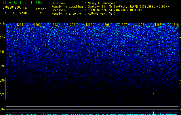Click the bright meteor echo dot near 1209
Screen dimensions: 181x115
tap(153, 93)
